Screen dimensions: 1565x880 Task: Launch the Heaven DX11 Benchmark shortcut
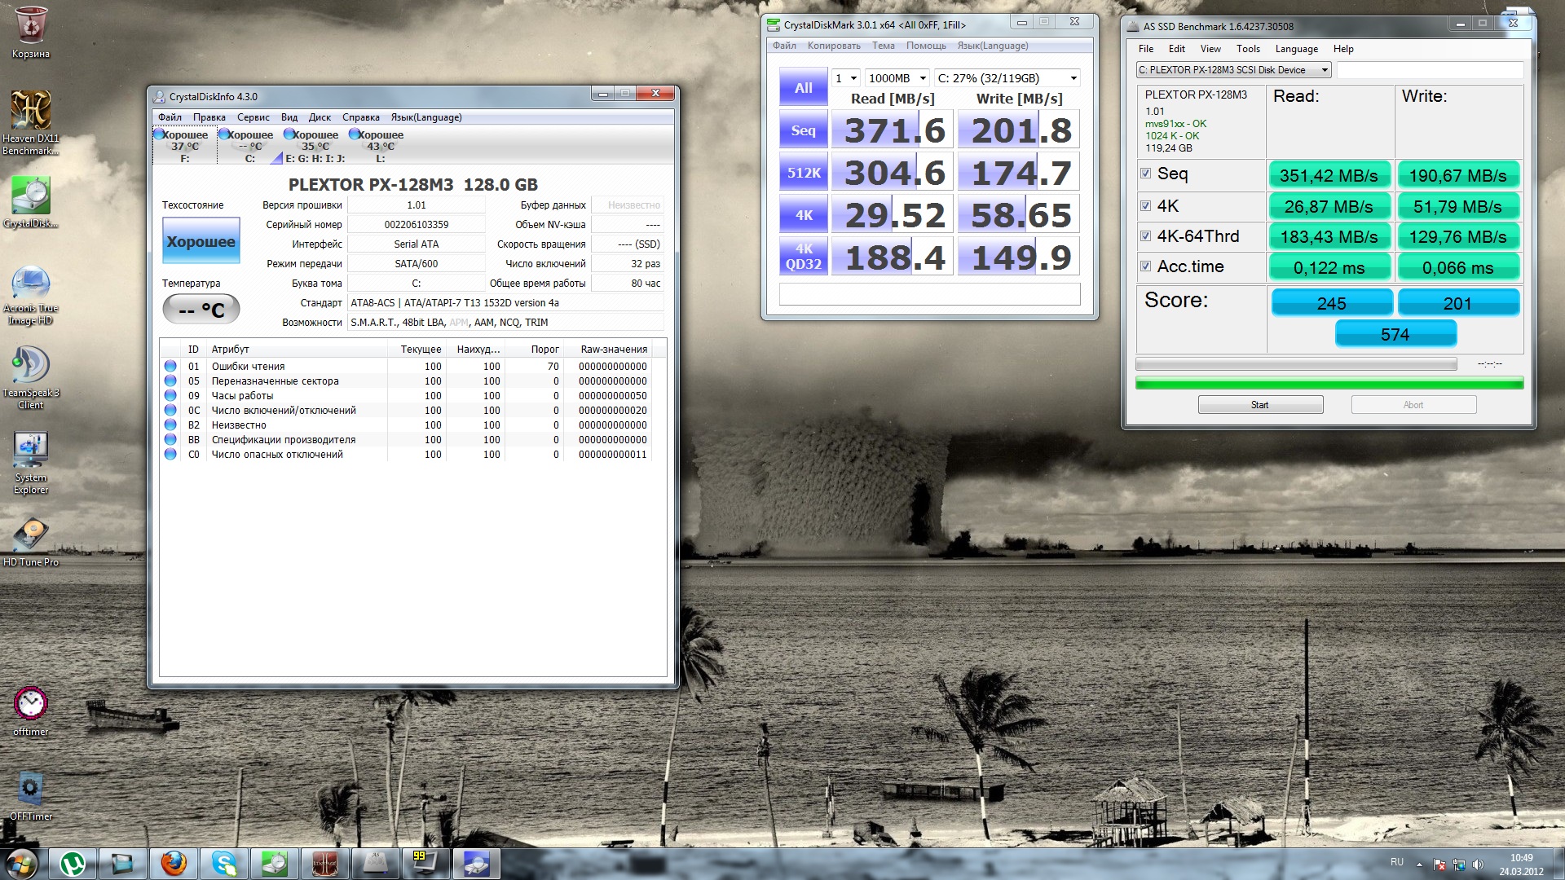[31, 112]
